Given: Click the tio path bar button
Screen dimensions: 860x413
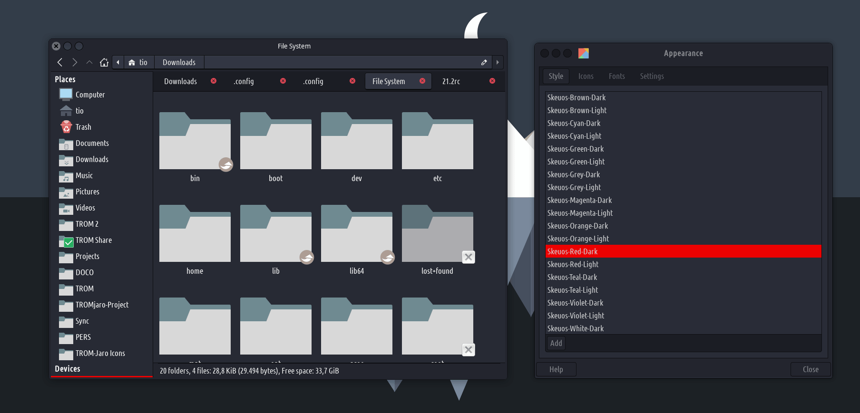Looking at the screenshot, I should point(138,62).
